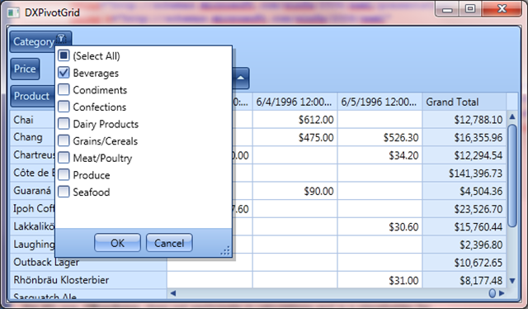The image size is (528, 309).
Task: Select the Guaraná row header
Action: [32, 191]
